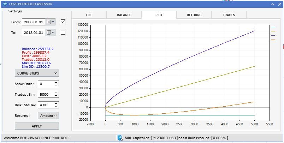Click the graduation cap app icon in title bar
Viewport: 284px width, 143px height.
[4, 4]
